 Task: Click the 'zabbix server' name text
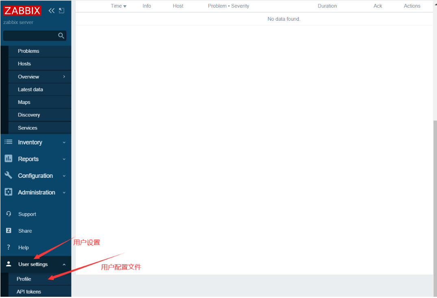click(18, 22)
